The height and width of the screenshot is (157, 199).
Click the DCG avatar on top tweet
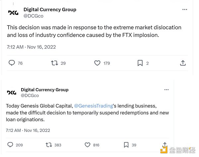[13, 13]
